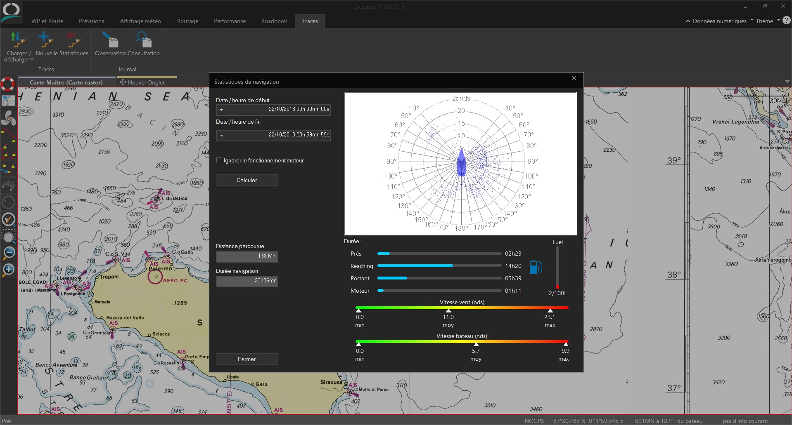Image resolution: width=792 pixels, height=425 pixels.
Task: Open the Roadbook tab
Action: pyautogui.click(x=274, y=21)
